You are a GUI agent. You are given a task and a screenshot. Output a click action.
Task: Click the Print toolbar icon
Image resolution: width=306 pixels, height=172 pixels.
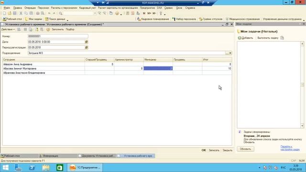pyautogui.click(x=37, y=13)
